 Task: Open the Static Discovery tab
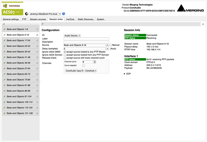click(x=85, y=19)
